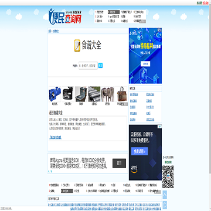
Task: Click the back-to-top arrow icon
Action: (165, 195)
